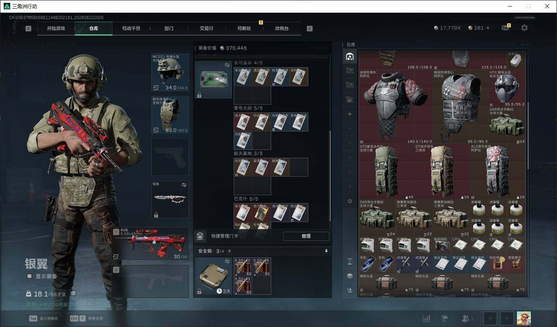
Task: Click first plus button to add warehouse page
Action: [350, 114]
